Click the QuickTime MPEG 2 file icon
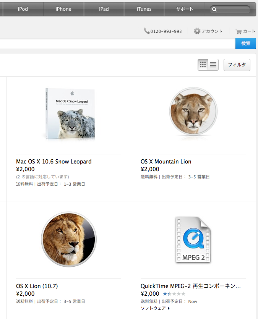258x319 pixels. click(x=193, y=240)
